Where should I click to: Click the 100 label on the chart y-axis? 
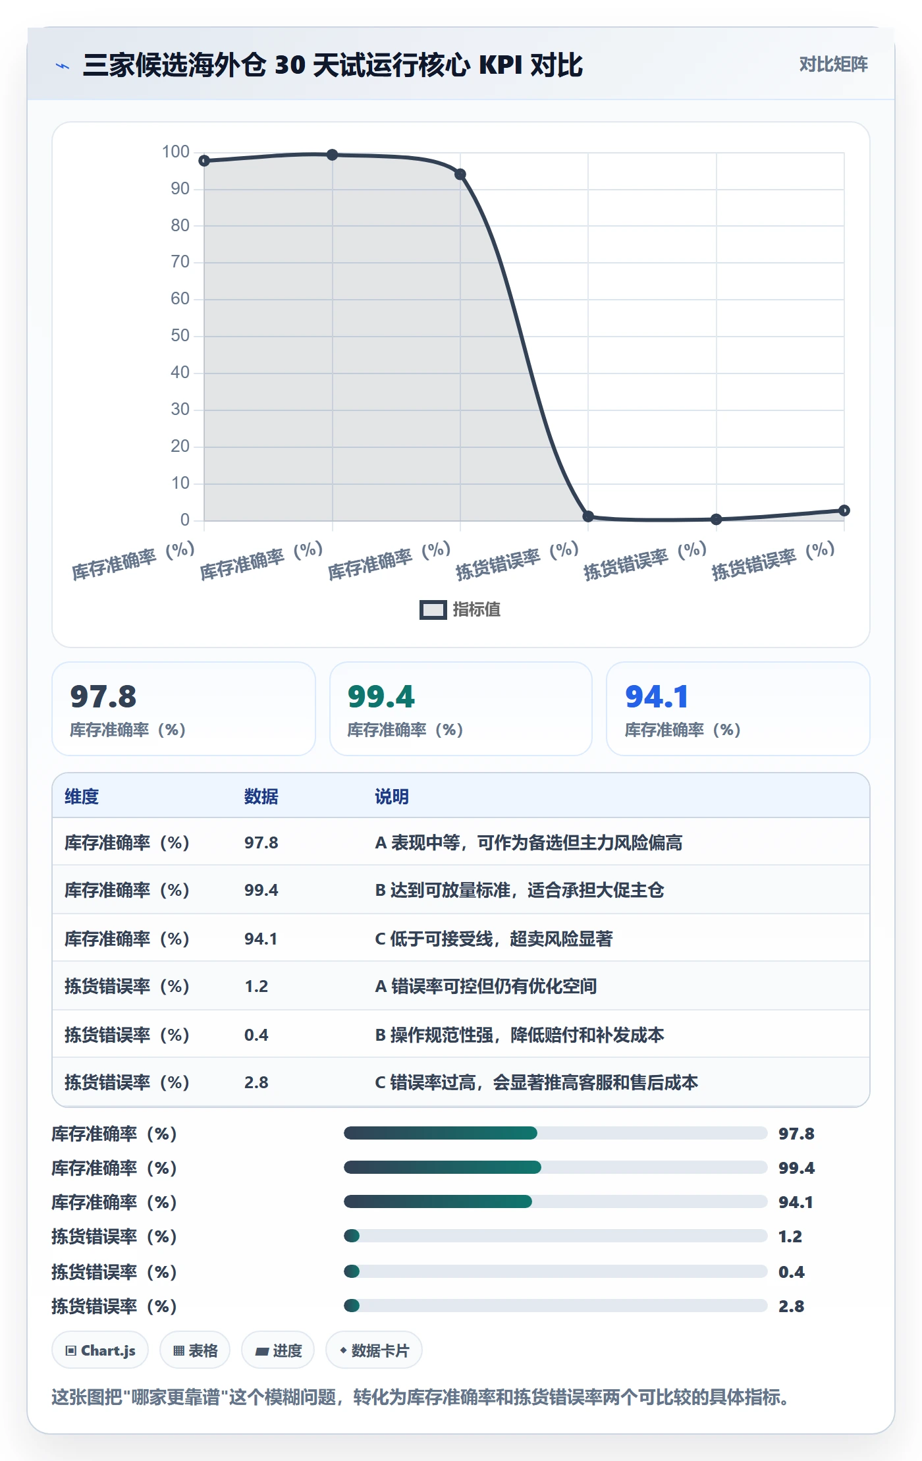pyautogui.click(x=176, y=152)
